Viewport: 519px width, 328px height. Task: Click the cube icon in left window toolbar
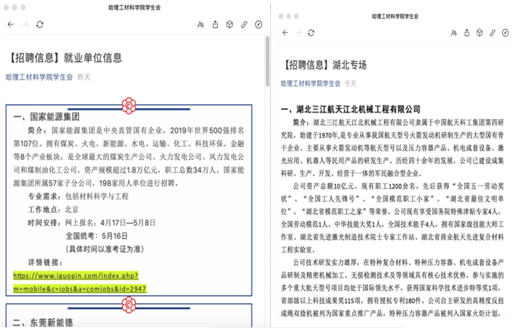229,24
